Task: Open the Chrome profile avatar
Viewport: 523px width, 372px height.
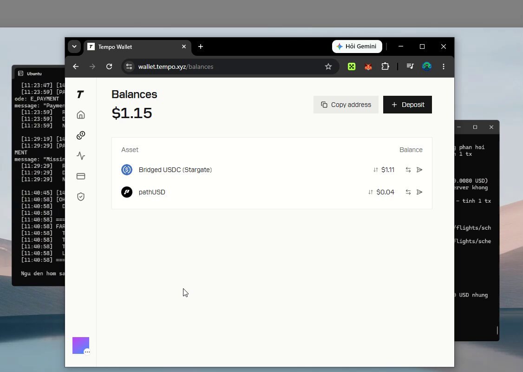Action: pyautogui.click(x=426, y=66)
